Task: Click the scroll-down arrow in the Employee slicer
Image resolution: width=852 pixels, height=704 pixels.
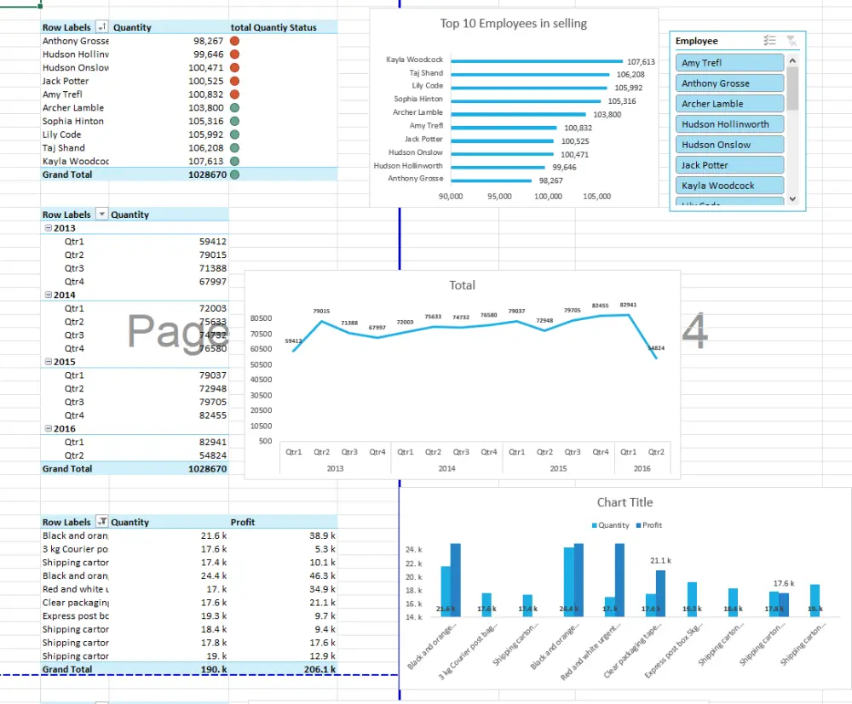Action: click(792, 197)
